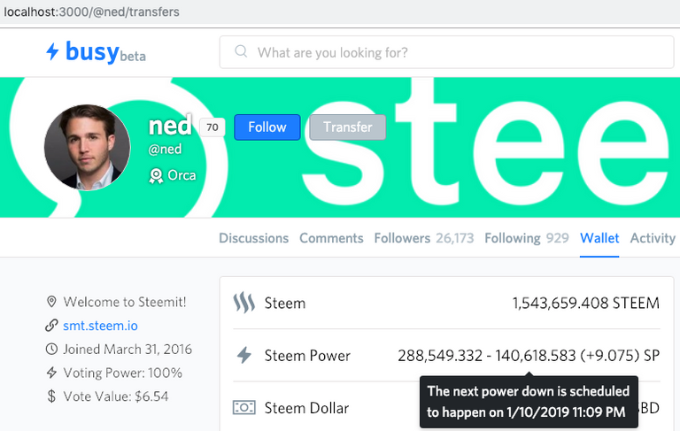This screenshot has height=431, width=680.
Task: Click the 'Steem Power' row label
Action: point(307,356)
